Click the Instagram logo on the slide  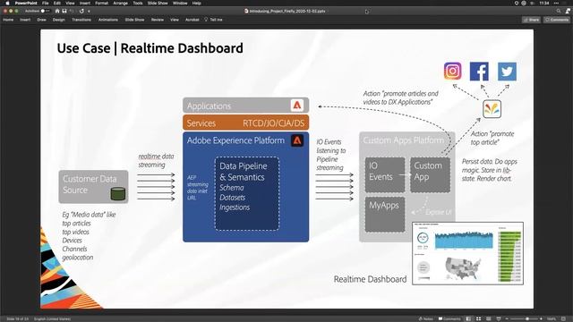point(452,71)
